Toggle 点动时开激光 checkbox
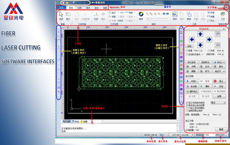The image size is (230, 145). click(x=187, y=54)
